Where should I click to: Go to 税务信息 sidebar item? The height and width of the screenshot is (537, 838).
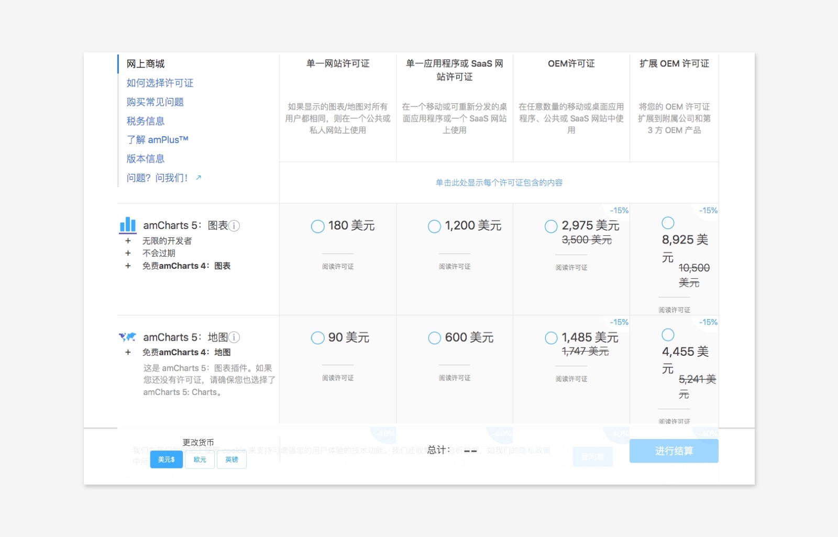(146, 121)
